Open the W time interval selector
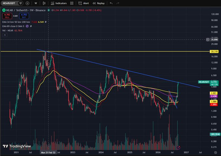 [x=36, y=3]
